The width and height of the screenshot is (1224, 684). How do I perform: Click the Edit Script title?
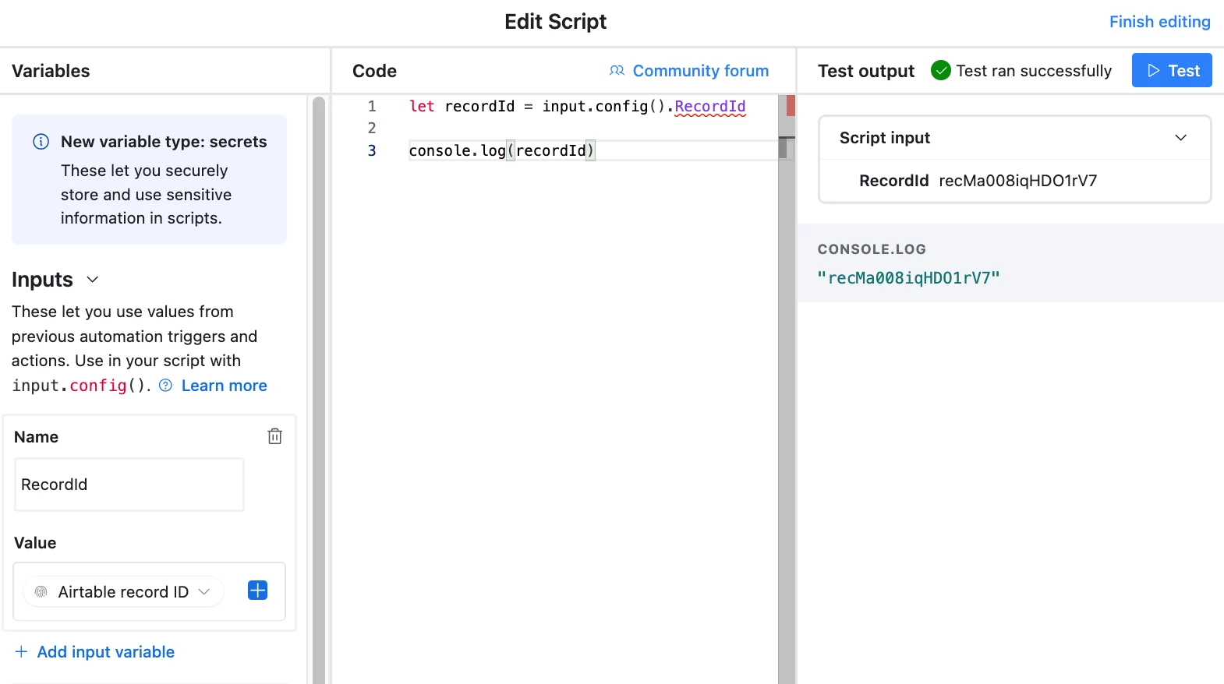tap(555, 22)
